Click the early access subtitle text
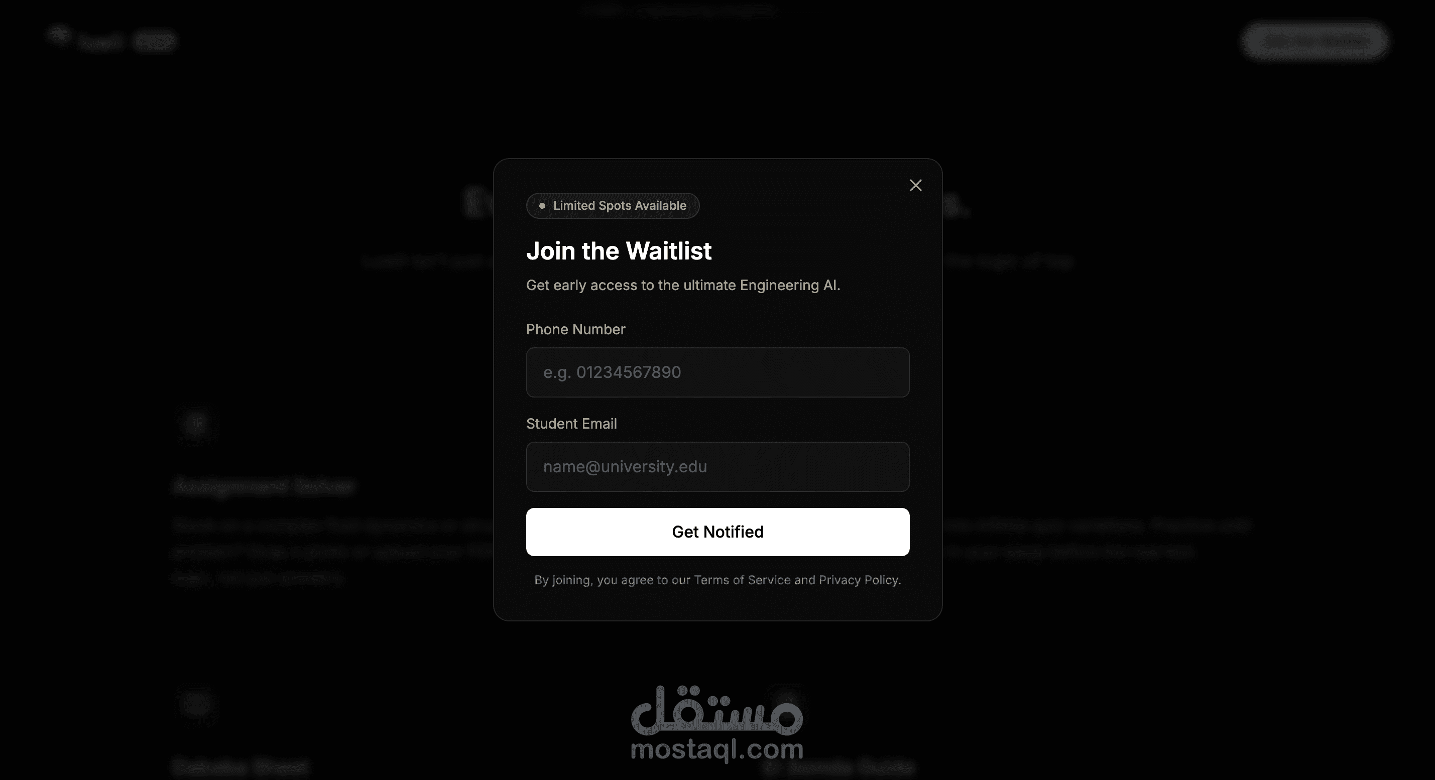 (683, 285)
